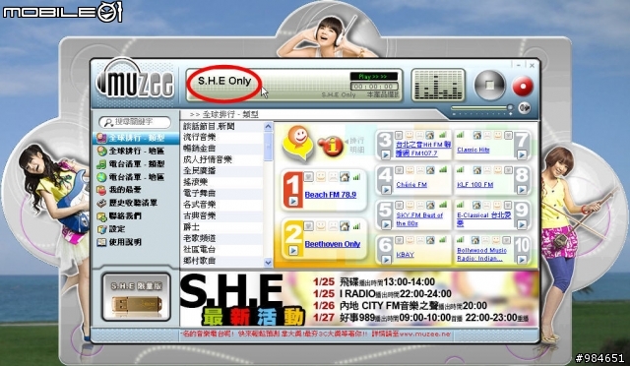
Task: Select genre 成人抒情音樂
Action: click(x=222, y=159)
